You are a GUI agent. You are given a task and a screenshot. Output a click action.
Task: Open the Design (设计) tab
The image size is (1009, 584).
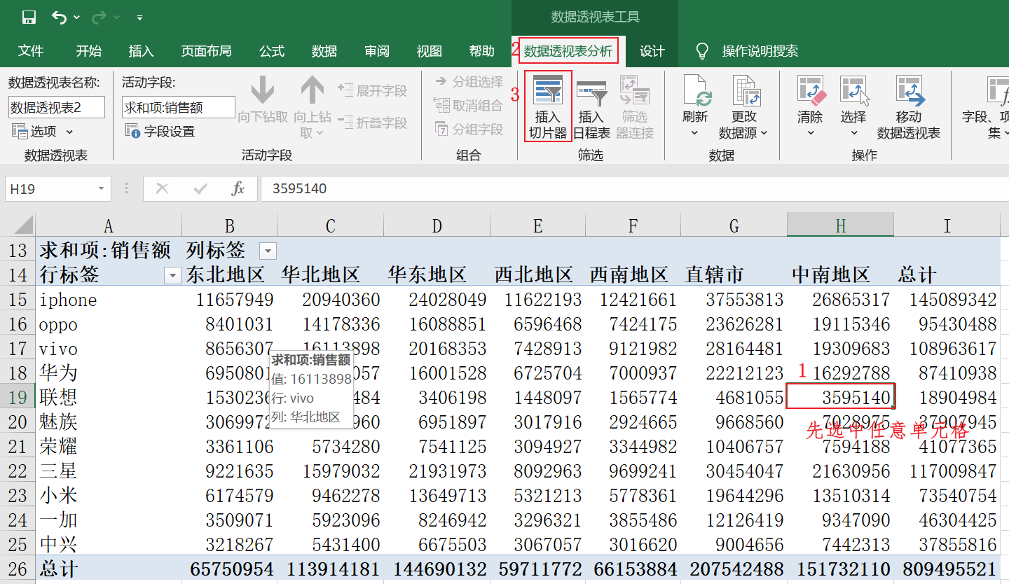[652, 50]
